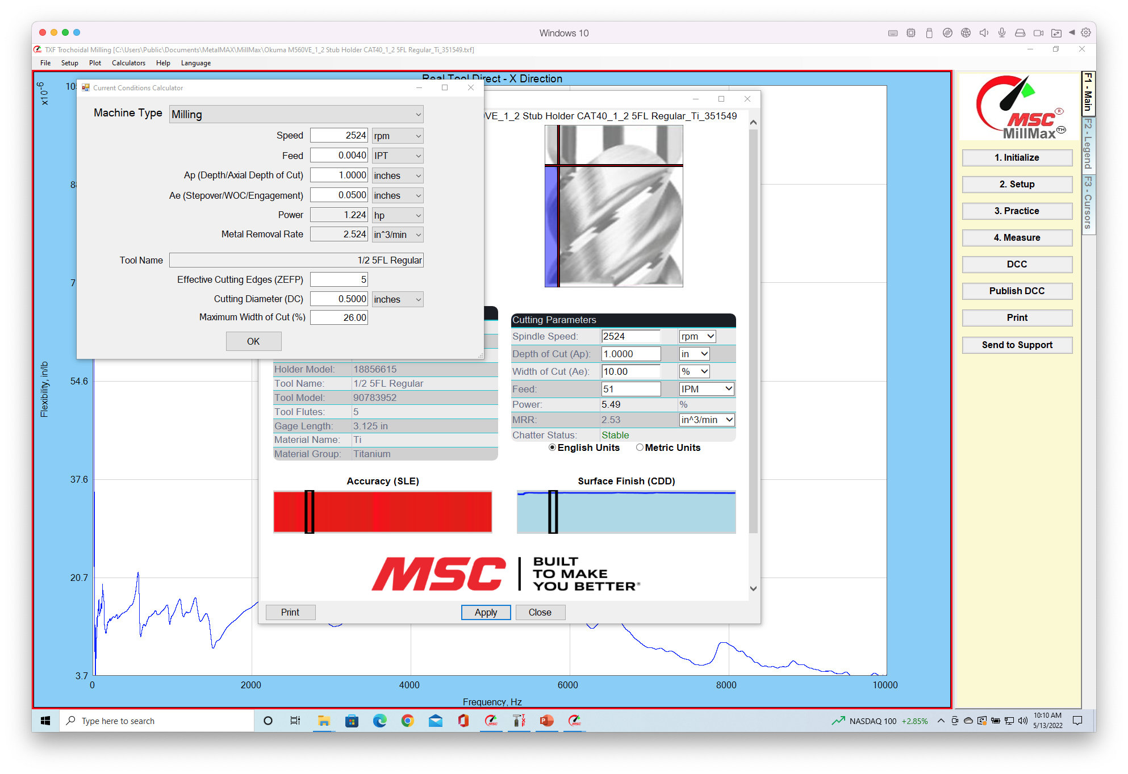Open the VM settings gear icon
Image resolution: width=1128 pixels, height=774 pixels.
[1085, 32]
